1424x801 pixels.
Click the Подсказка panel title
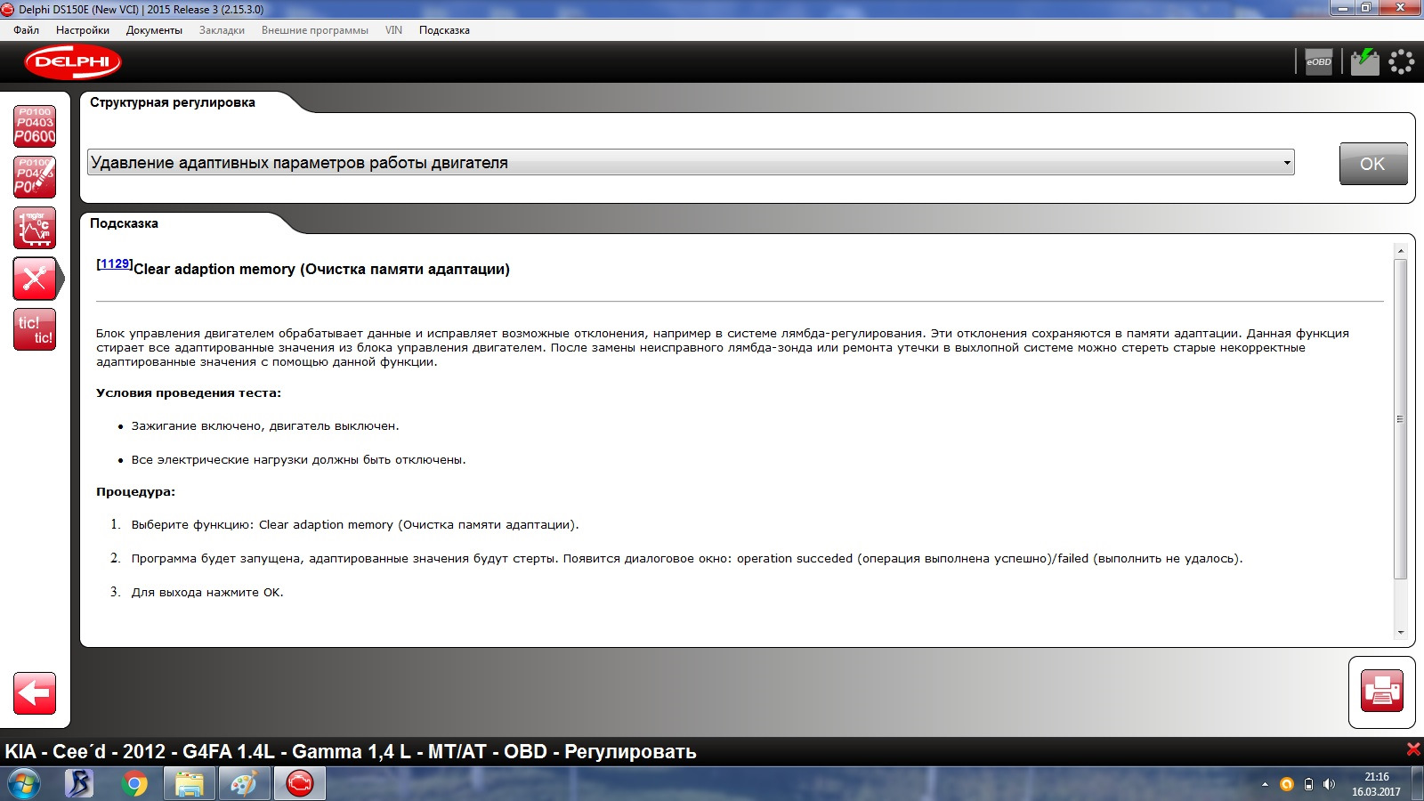(124, 223)
